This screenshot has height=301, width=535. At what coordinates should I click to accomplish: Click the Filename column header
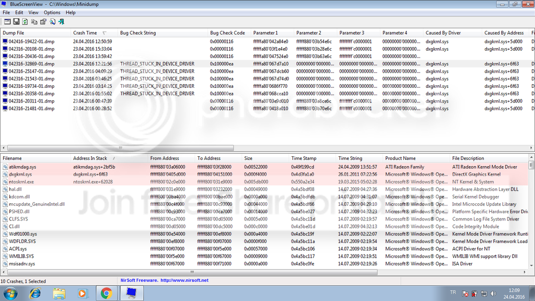click(35, 158)
